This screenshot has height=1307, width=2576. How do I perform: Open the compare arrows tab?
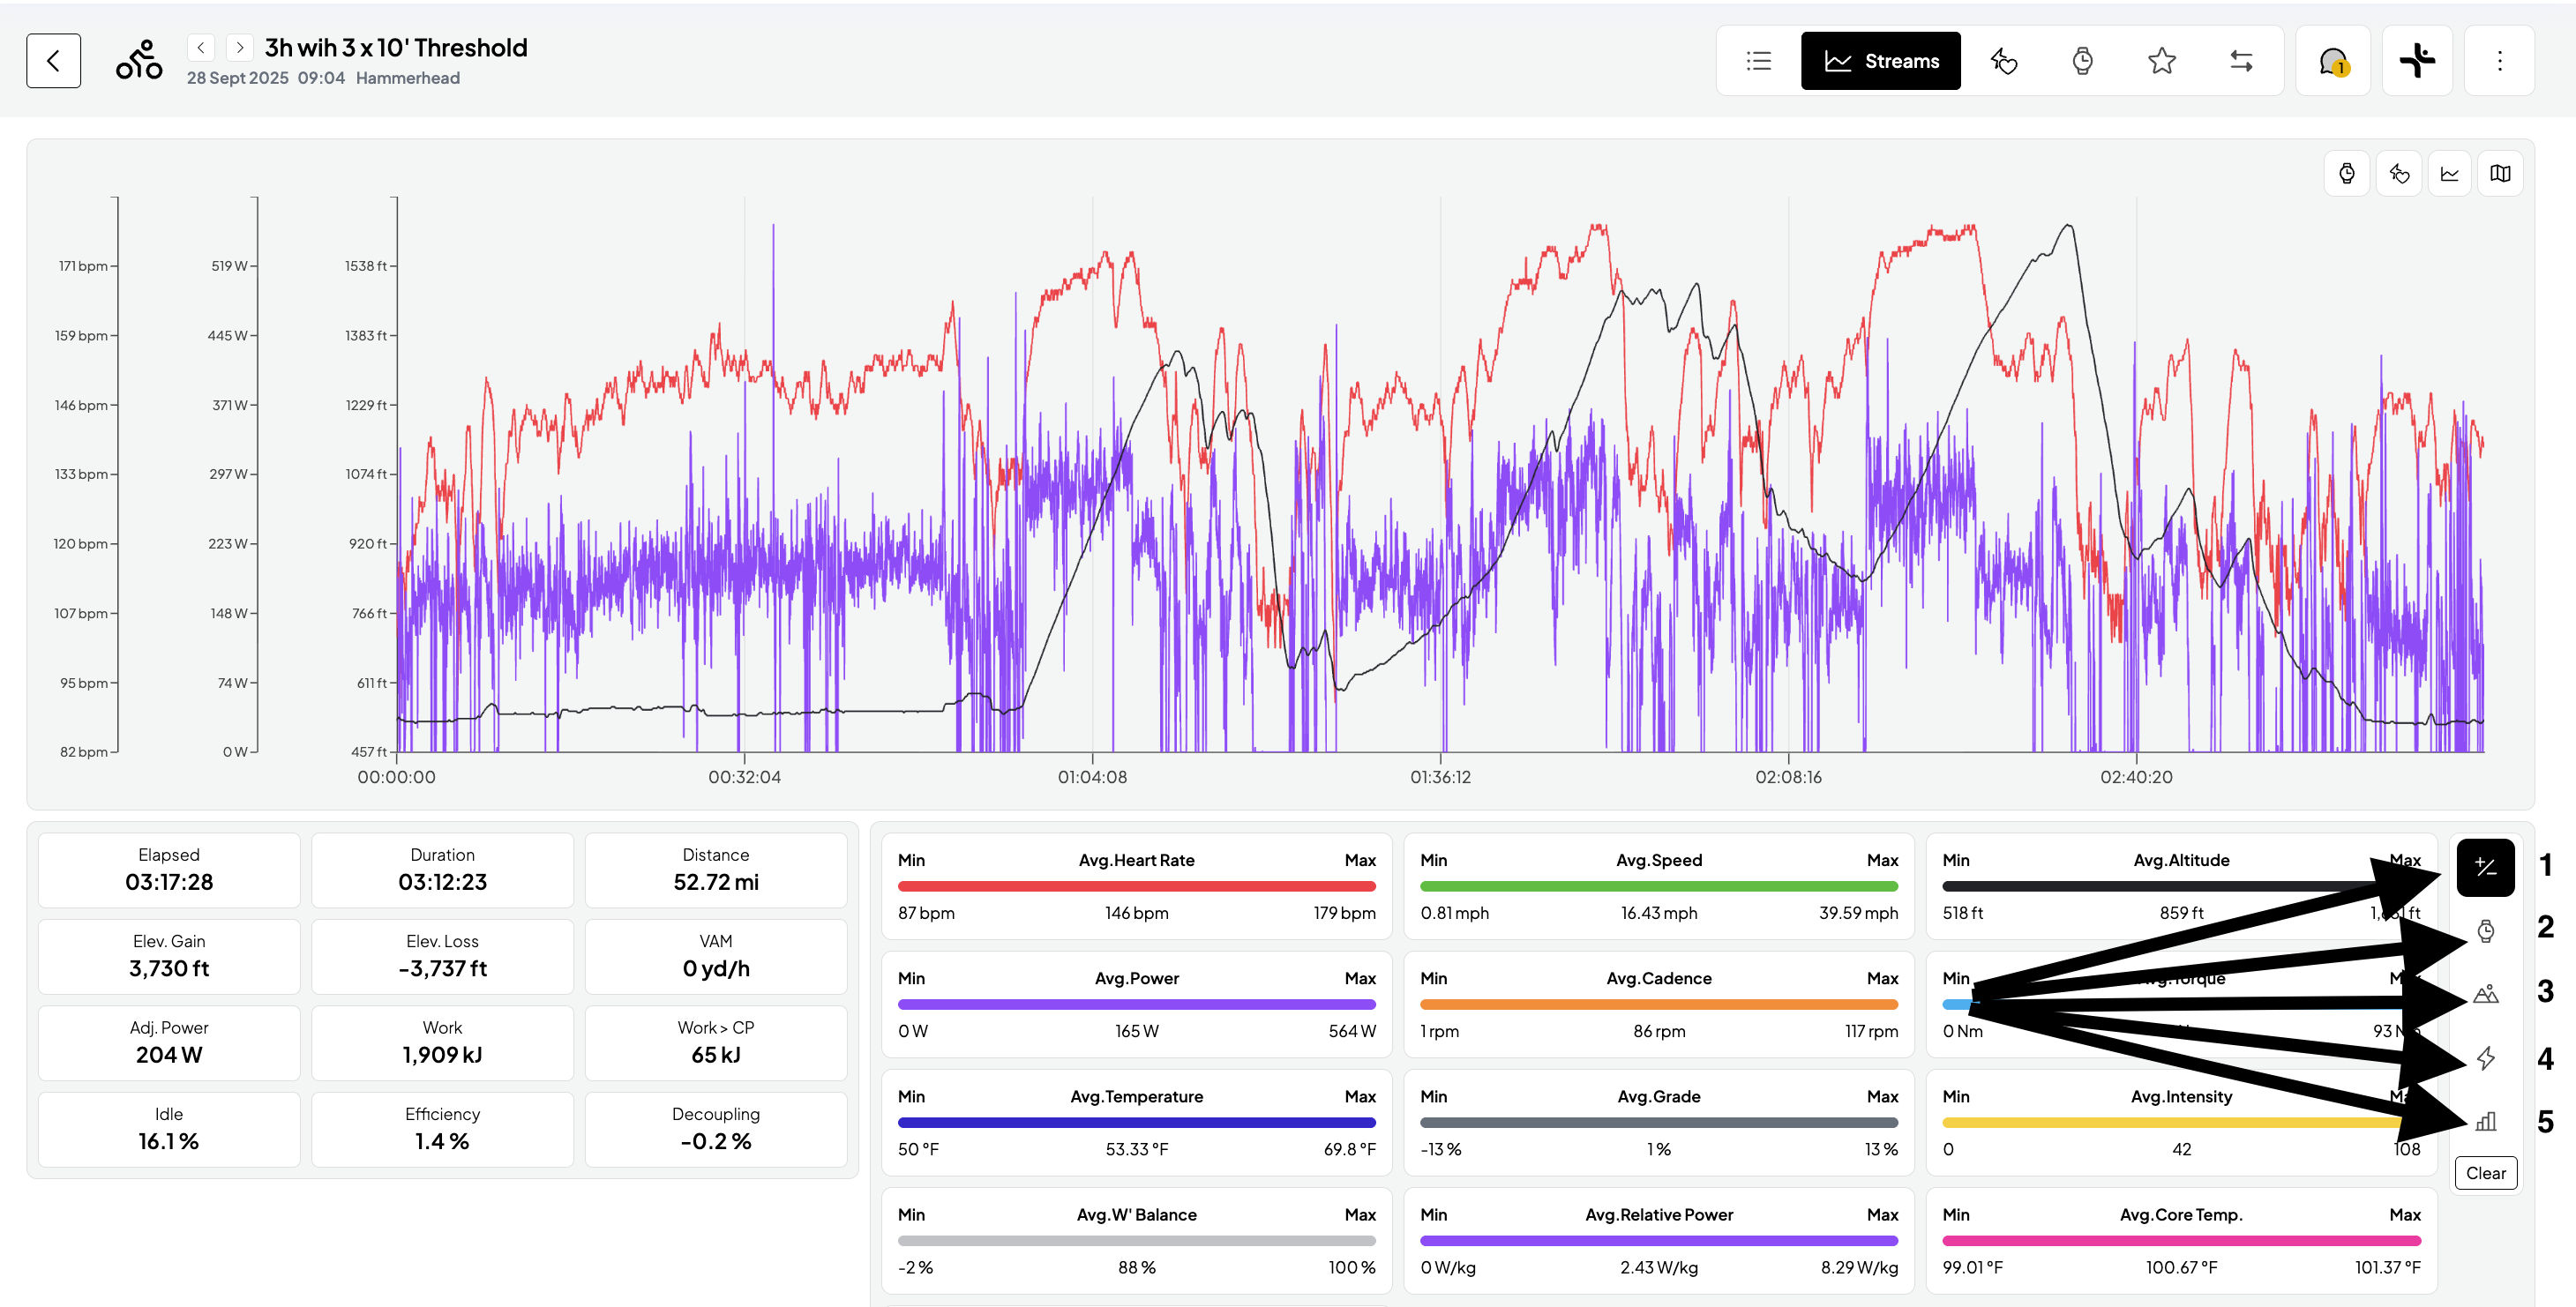pos(2241,61)
